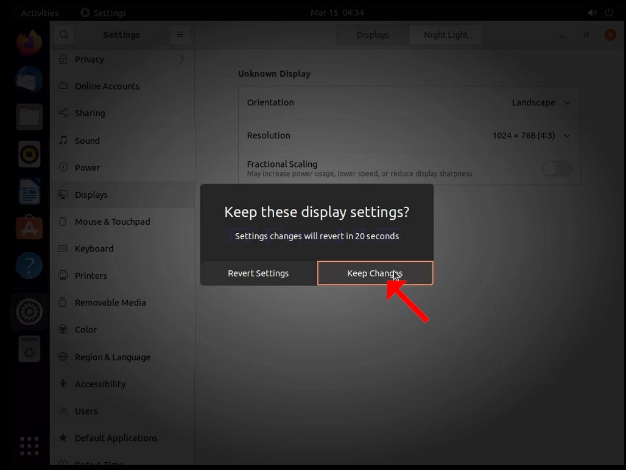Screen dimensions: 626x470
Task: Select the Displays tab in header
Action: pyautogui.click(x=373, y=35)
